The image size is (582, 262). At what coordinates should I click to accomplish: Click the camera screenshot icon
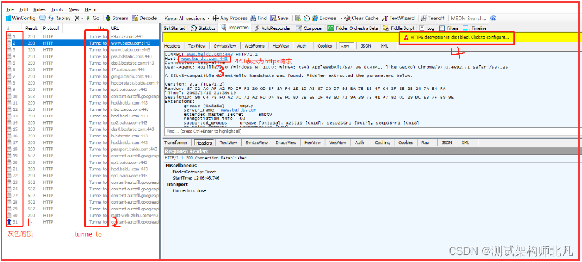pyautogui.click(x=297, y=18)
